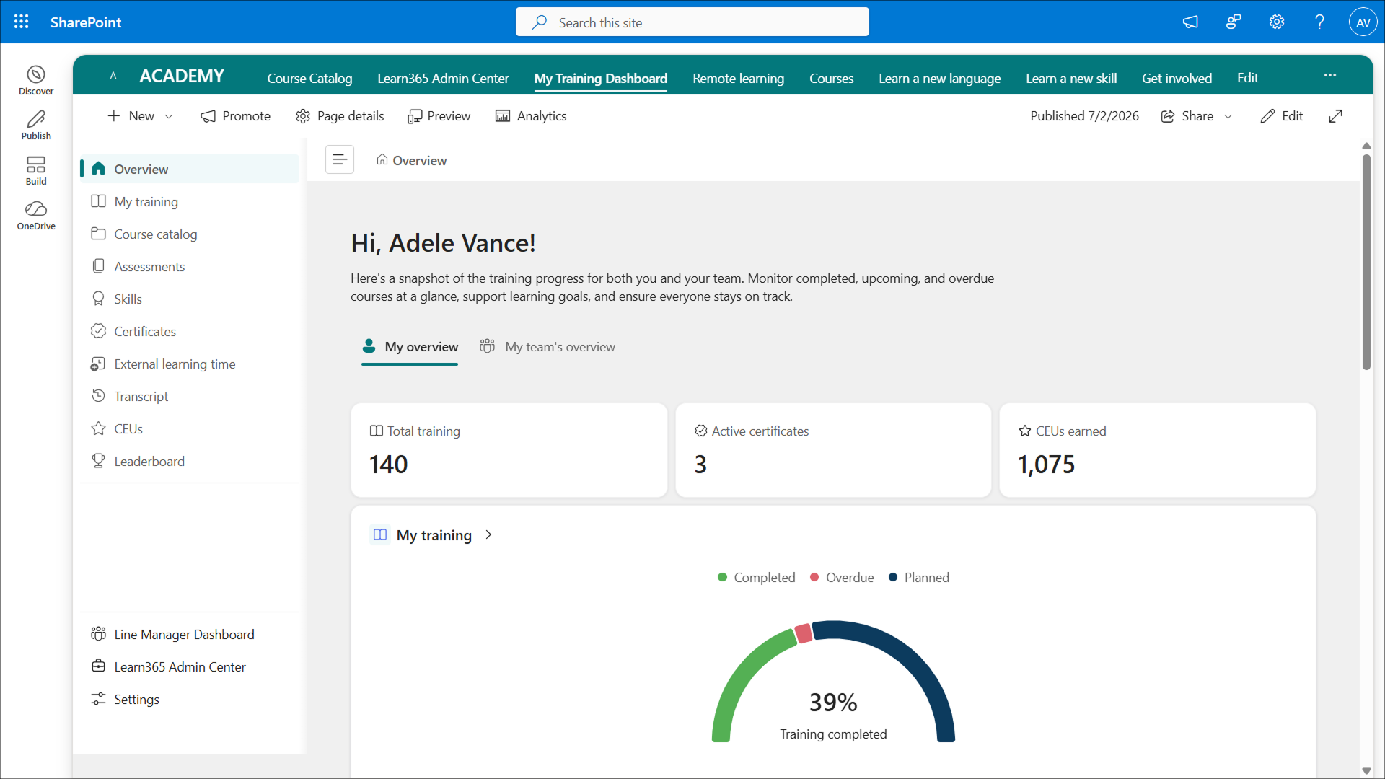This screenshot has height=779, width=1385.
Task: Open CEUs in the sidebar
Action: pos(190,428)
